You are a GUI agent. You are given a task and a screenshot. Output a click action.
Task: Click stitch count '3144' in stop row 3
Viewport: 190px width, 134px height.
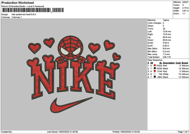(x=160, y=71)
